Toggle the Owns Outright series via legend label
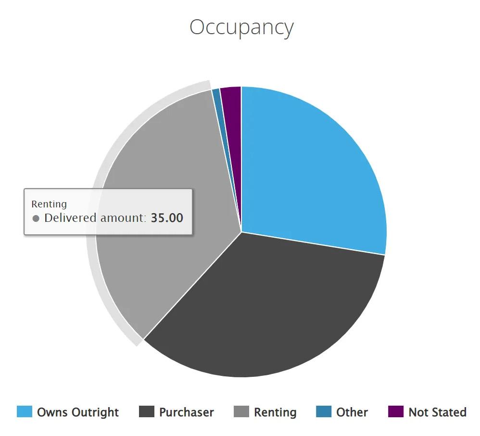 click(78, 412)
